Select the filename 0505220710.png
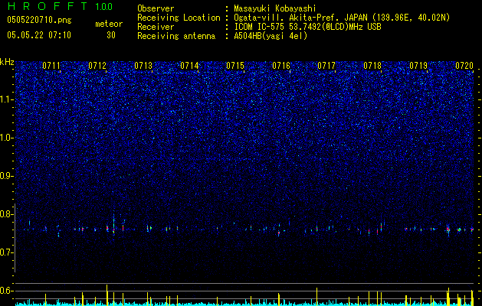Screen dimensions: 482x306 coord(39,21)
